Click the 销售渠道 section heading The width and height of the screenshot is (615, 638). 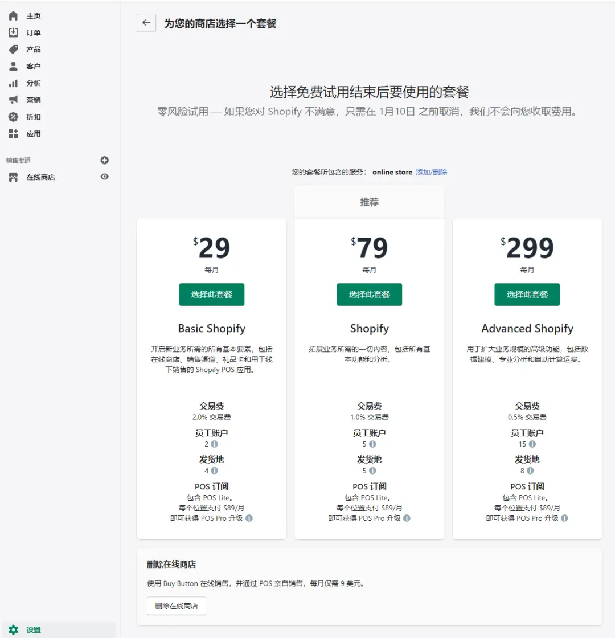click(18, 160)
